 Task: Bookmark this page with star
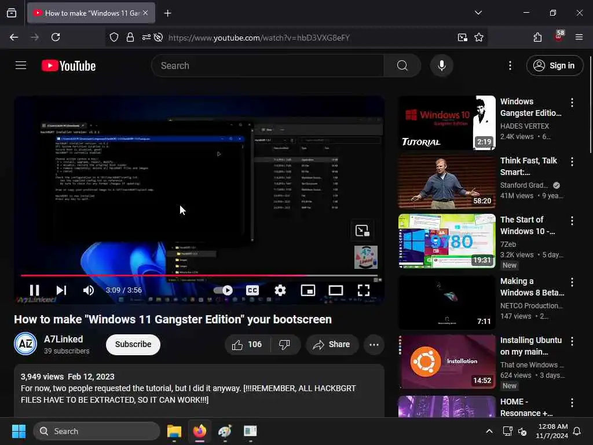click(x=479, y=37)
